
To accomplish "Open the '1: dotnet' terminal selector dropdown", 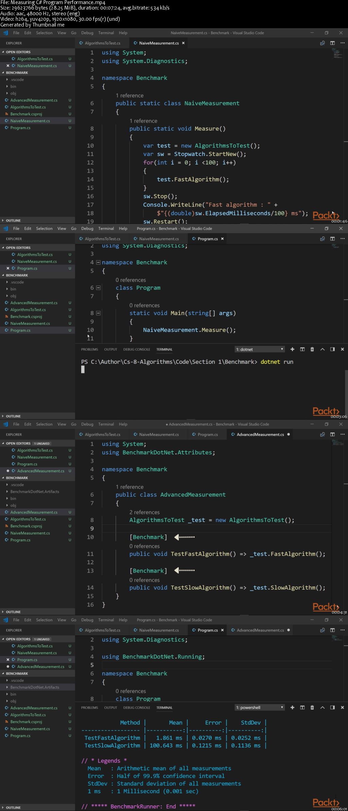I will pos(260,349).
